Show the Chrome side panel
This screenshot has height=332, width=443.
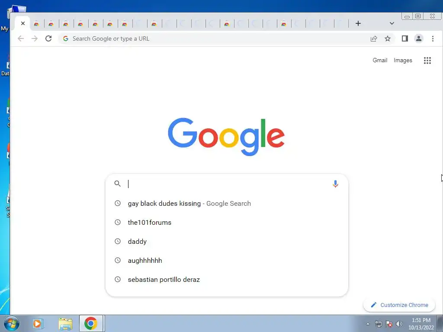[x=404, y=38]
